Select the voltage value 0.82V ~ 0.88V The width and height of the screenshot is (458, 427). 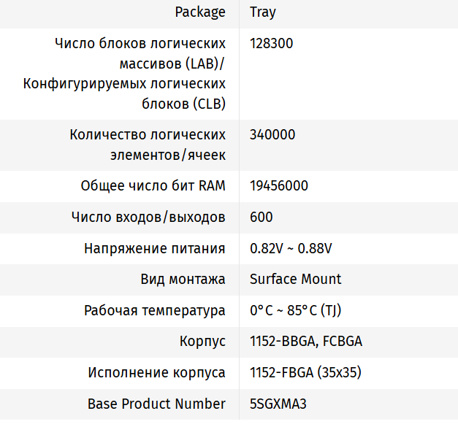coord(291,248)
